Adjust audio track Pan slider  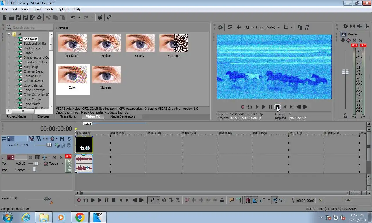pos(34,170)
